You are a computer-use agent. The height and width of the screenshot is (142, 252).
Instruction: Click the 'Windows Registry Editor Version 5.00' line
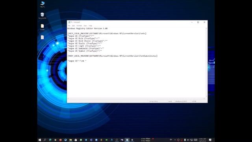pyautogui.click(x=87, y=28)
